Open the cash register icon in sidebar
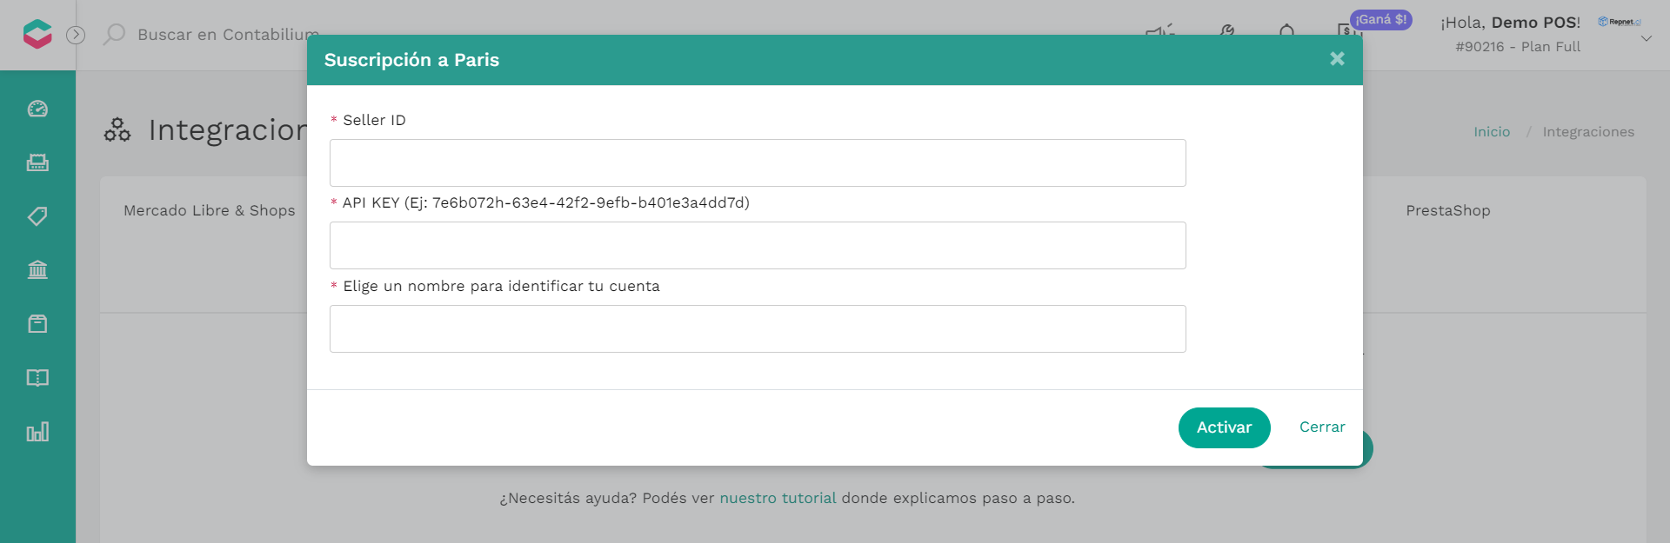The width and height of the screenshot is (1670, 543). click(x=37, y=162)
